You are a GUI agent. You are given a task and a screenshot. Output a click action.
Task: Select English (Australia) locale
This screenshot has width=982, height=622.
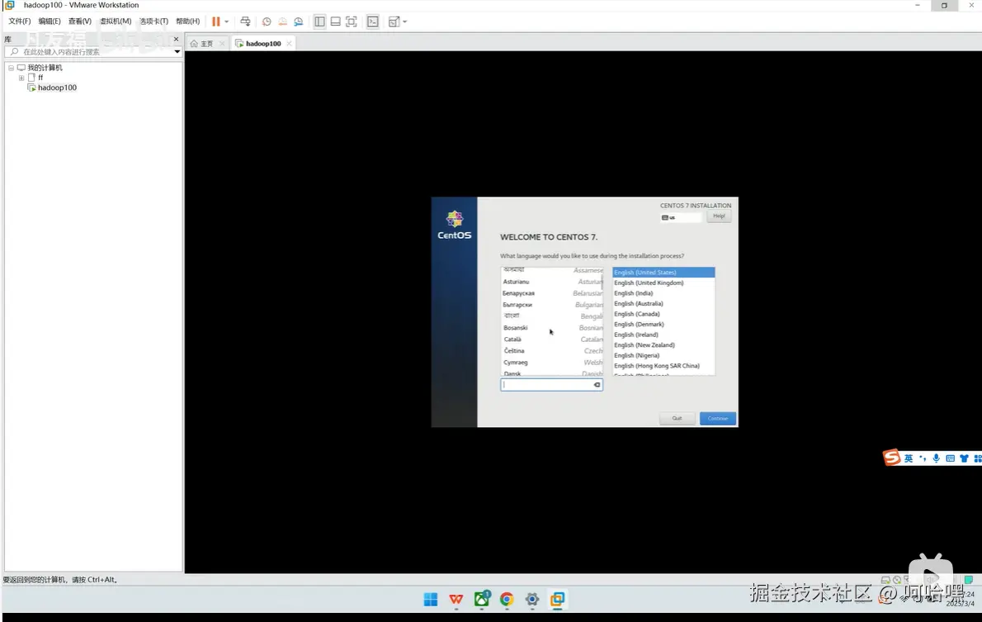pyautogui.click(x=663, y=303)
